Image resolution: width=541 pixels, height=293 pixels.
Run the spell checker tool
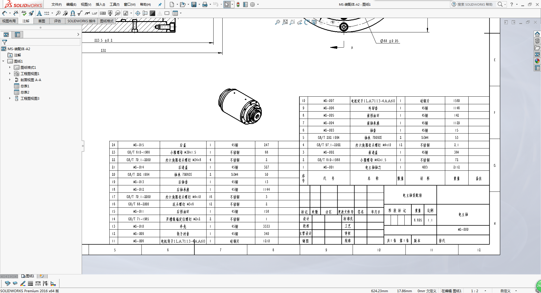[x=24, y=13]
